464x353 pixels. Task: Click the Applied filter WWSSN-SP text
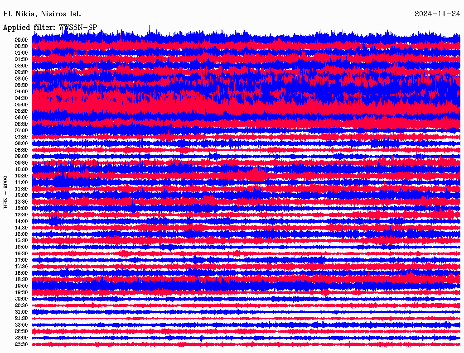tap(50, 27)
